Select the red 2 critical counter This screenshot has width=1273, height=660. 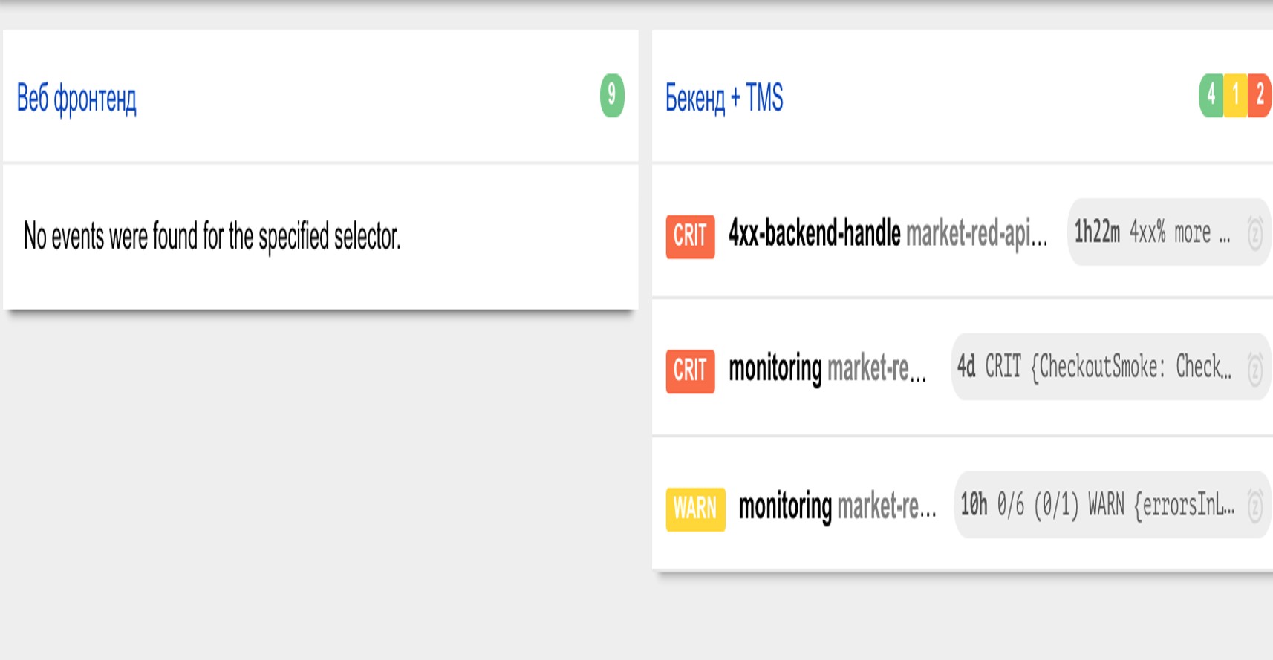coord(1259,95)
